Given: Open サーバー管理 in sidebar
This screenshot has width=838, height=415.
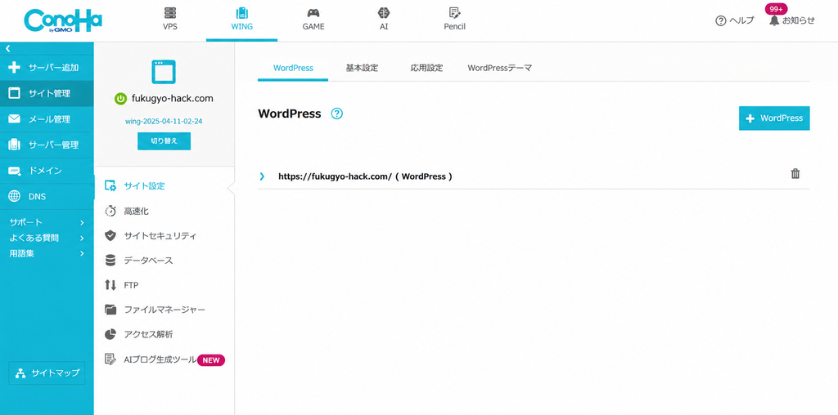Looking at the screenshot, I should tap(47, 145).
